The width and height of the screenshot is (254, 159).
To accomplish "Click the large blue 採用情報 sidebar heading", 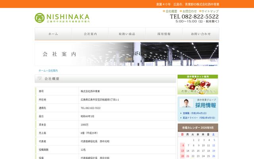I will (x=206, y=105).
